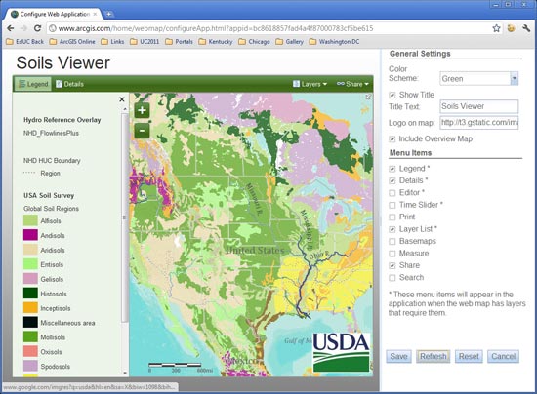Click the Alfisols color swatch

click(x=30, y=220)
